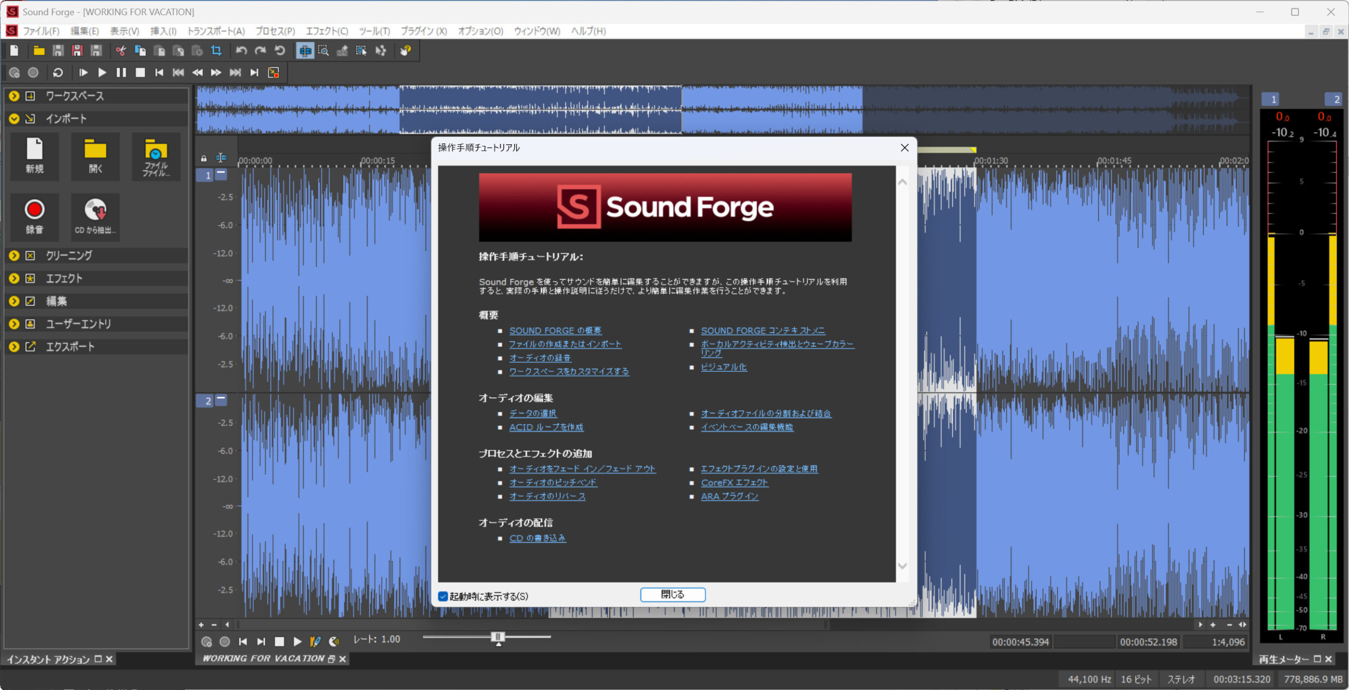Open the CD の書き込み link

click(x=537, y=538)
